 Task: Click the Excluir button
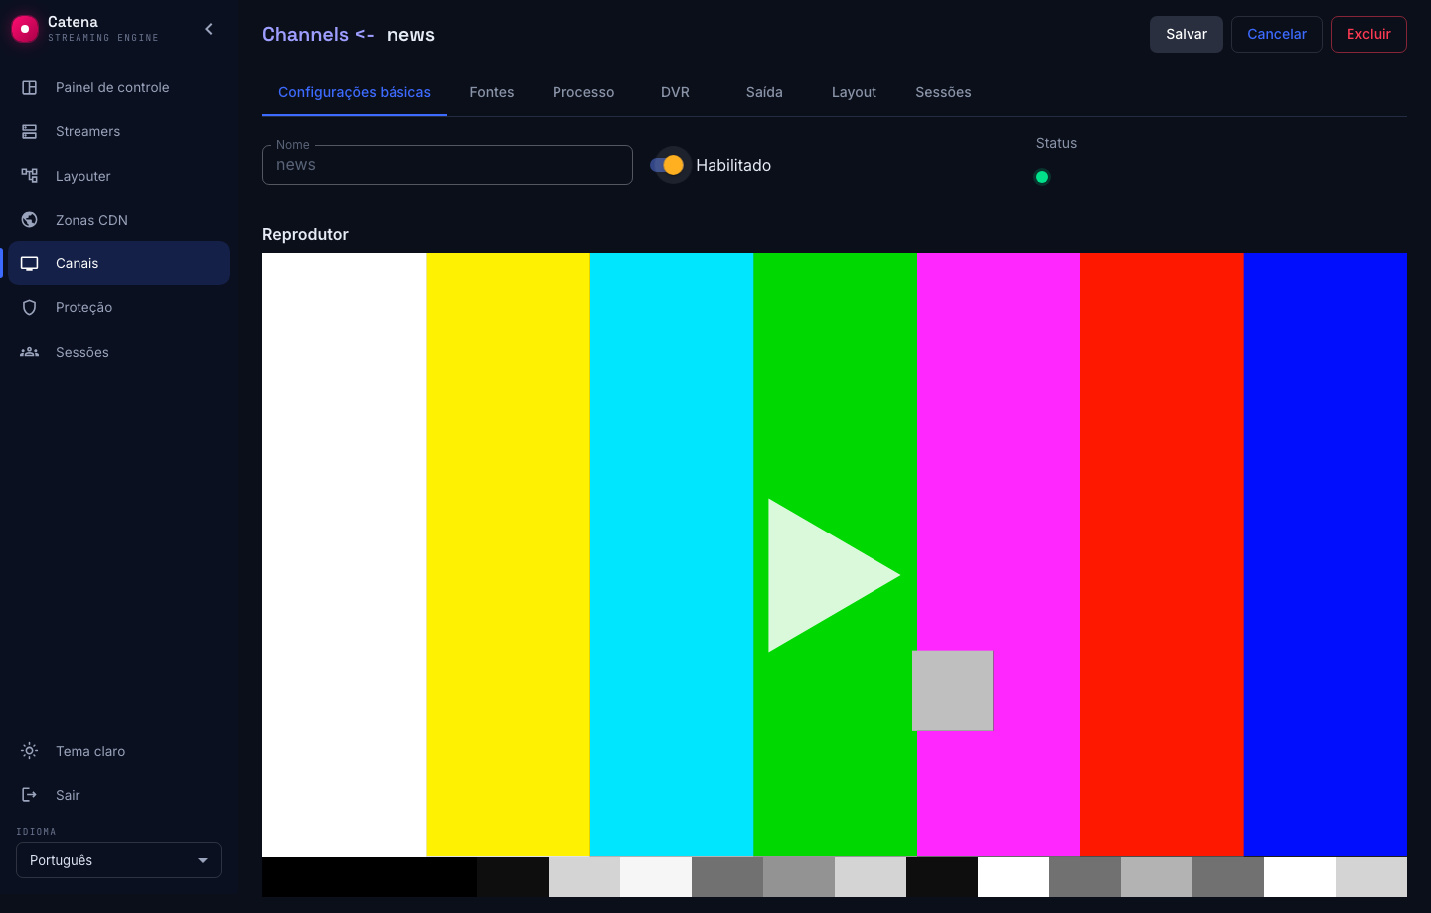pyautogui.click(x=1368, y=34)
